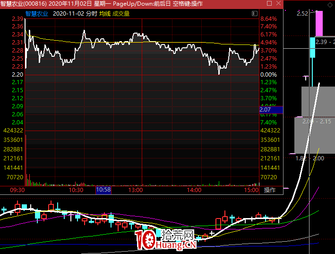
Task: Click the 2.39 top price label
Action: 17,19
